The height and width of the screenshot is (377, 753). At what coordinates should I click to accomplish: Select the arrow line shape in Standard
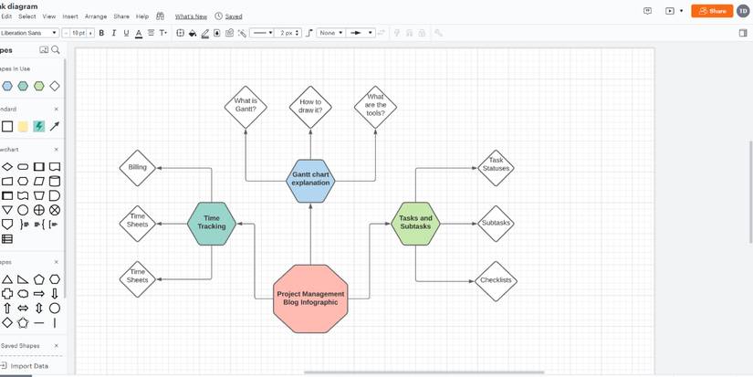(55, 127)
